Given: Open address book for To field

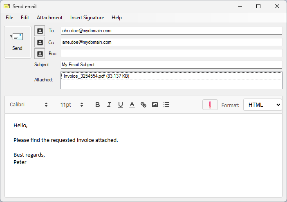Looking at the screenshot, I should (40, 31).
